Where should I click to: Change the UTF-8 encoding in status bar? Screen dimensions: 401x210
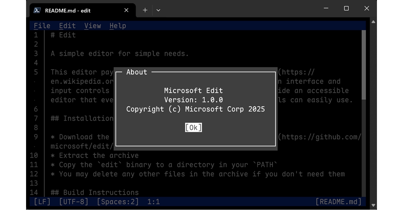click(x=74, y=202)
